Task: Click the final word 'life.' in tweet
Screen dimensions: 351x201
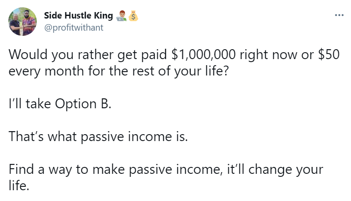Action: [19, 185]
